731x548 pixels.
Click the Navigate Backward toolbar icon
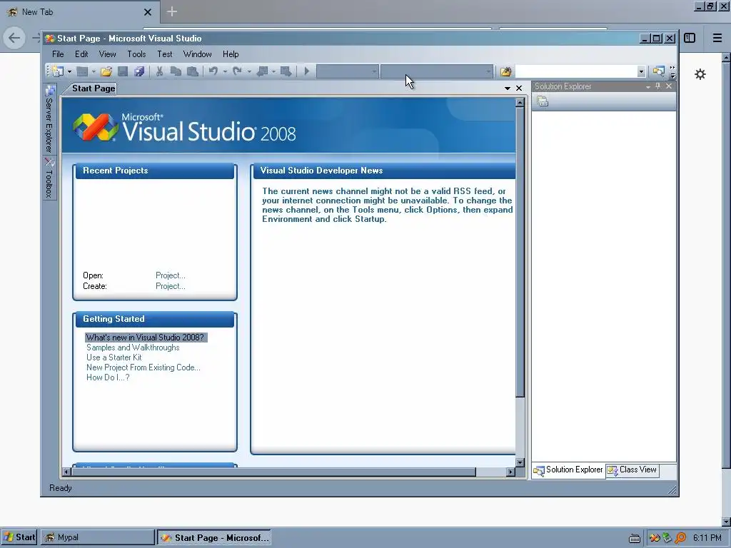pyautogui.click(x=263, y=71)
